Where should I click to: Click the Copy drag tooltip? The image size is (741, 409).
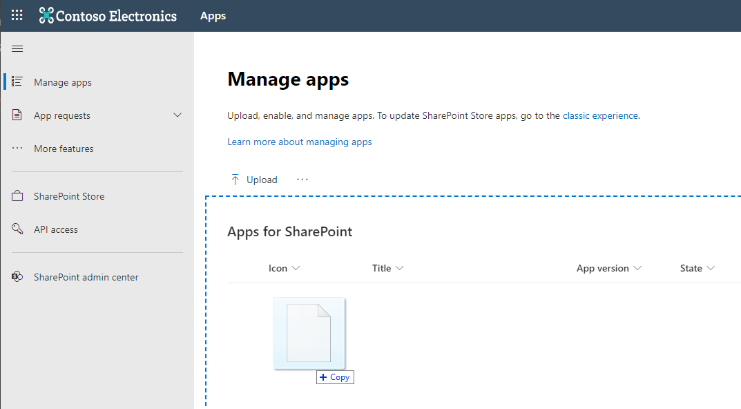[x=335, y=377]
